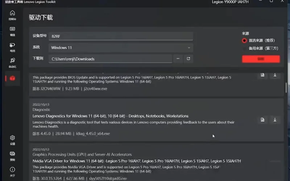
Task: Select the red Driver Download package icon
Action: pyautogui.click(x=12, y=78)
